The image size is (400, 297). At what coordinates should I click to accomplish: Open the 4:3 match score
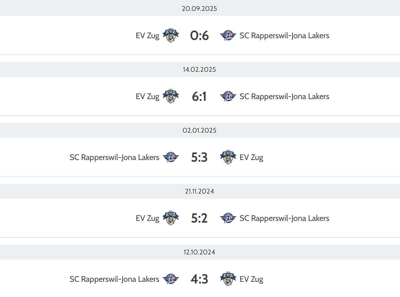(199, 279)
